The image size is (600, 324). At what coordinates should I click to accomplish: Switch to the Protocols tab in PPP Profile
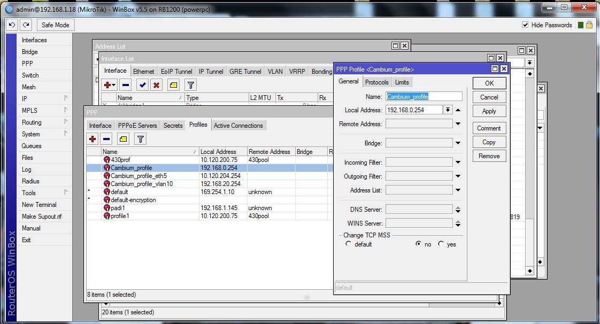click(x=376, y=82)
